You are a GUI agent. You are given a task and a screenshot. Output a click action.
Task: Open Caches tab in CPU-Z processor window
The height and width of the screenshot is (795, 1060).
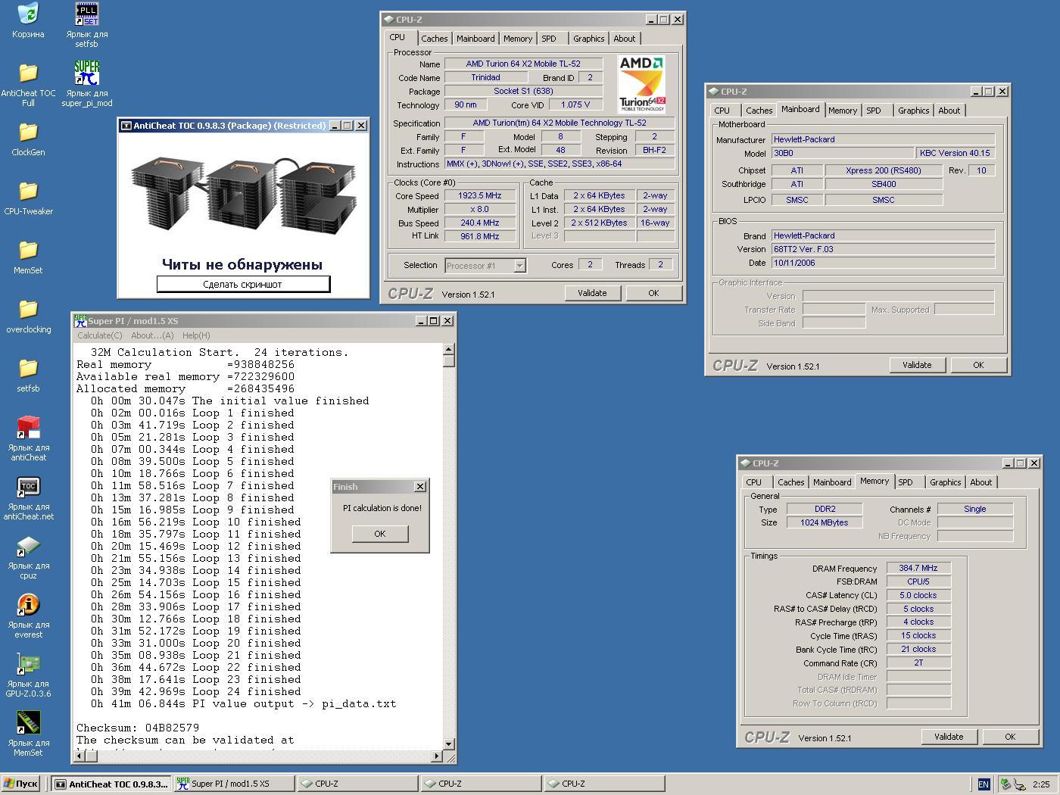pos(435,39)
